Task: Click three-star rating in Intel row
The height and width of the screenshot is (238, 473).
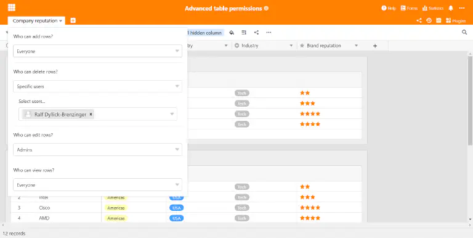Action: point(307,197)
